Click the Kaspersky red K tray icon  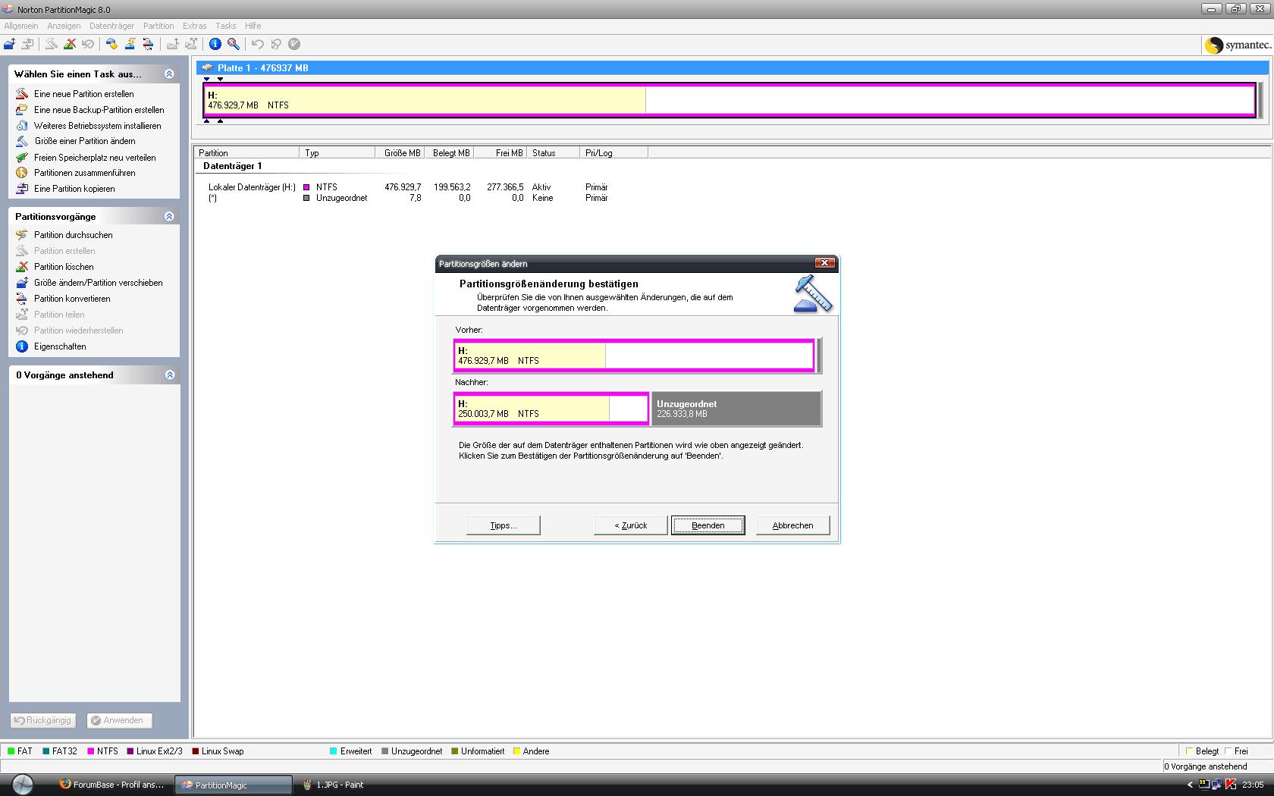click(1231, 785)
